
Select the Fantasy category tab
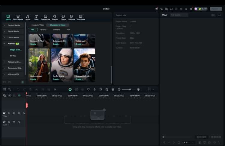[43, 30]
